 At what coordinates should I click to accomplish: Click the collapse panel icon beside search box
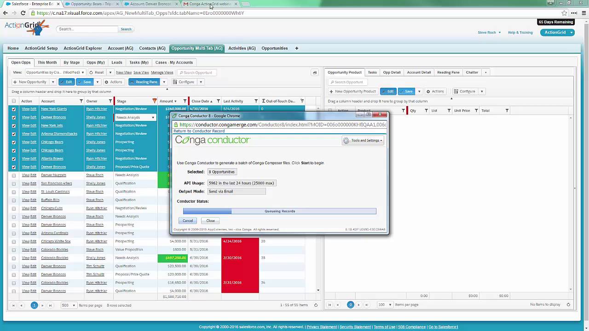[315, 73]
